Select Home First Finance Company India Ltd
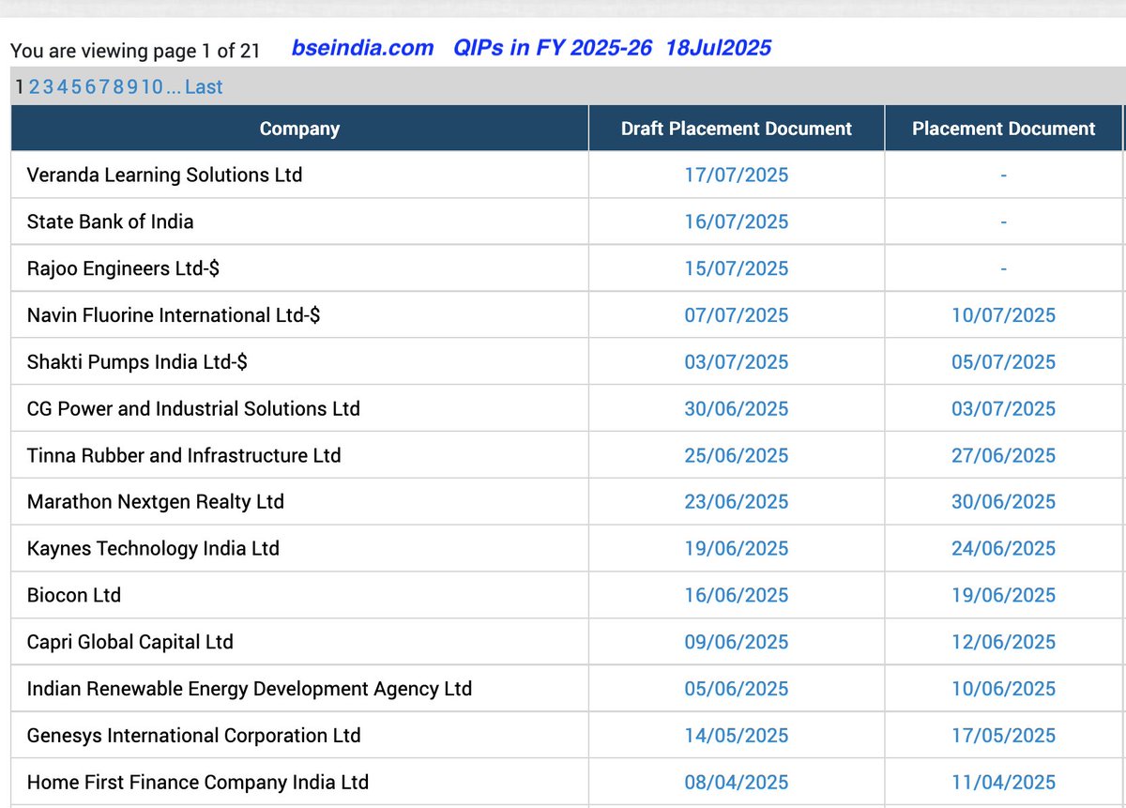 coord(198,783)
